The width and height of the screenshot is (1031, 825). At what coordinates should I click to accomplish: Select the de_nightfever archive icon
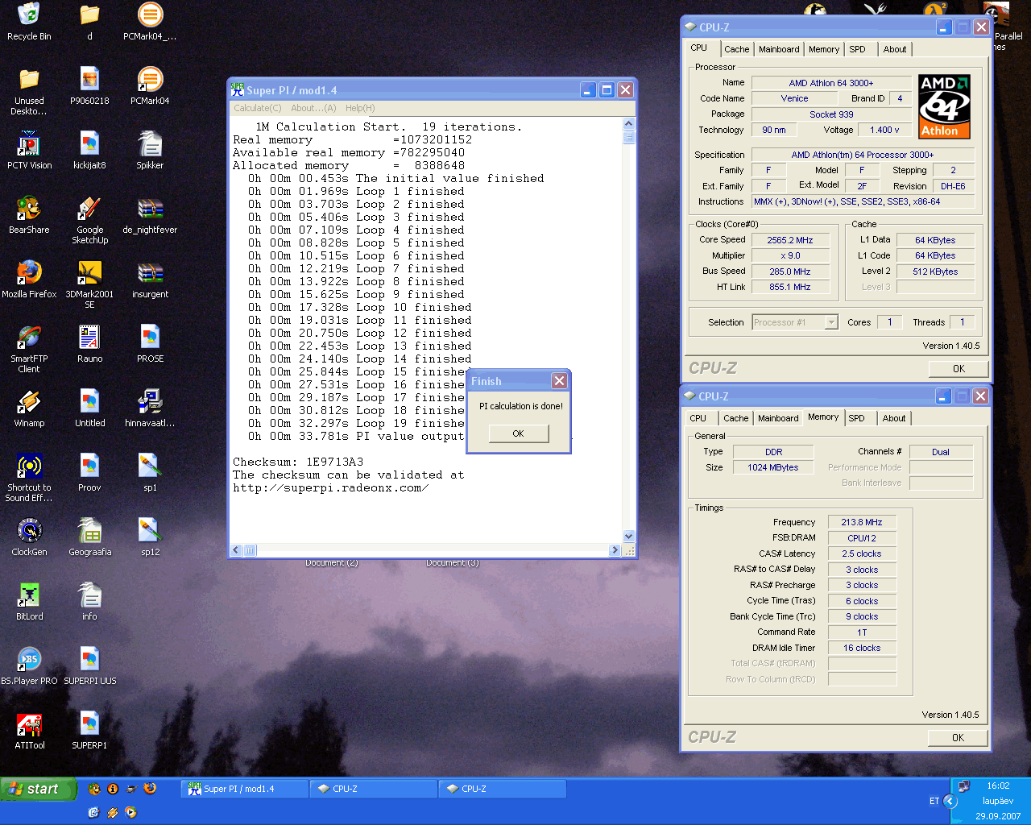(150, 215)
